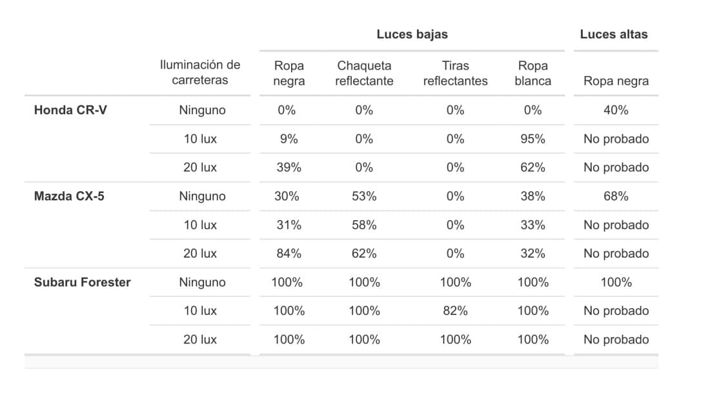Click the 84% cell for Mazda 20 lux
Viewport: 710px width, 399px height.
click(289, 254)
